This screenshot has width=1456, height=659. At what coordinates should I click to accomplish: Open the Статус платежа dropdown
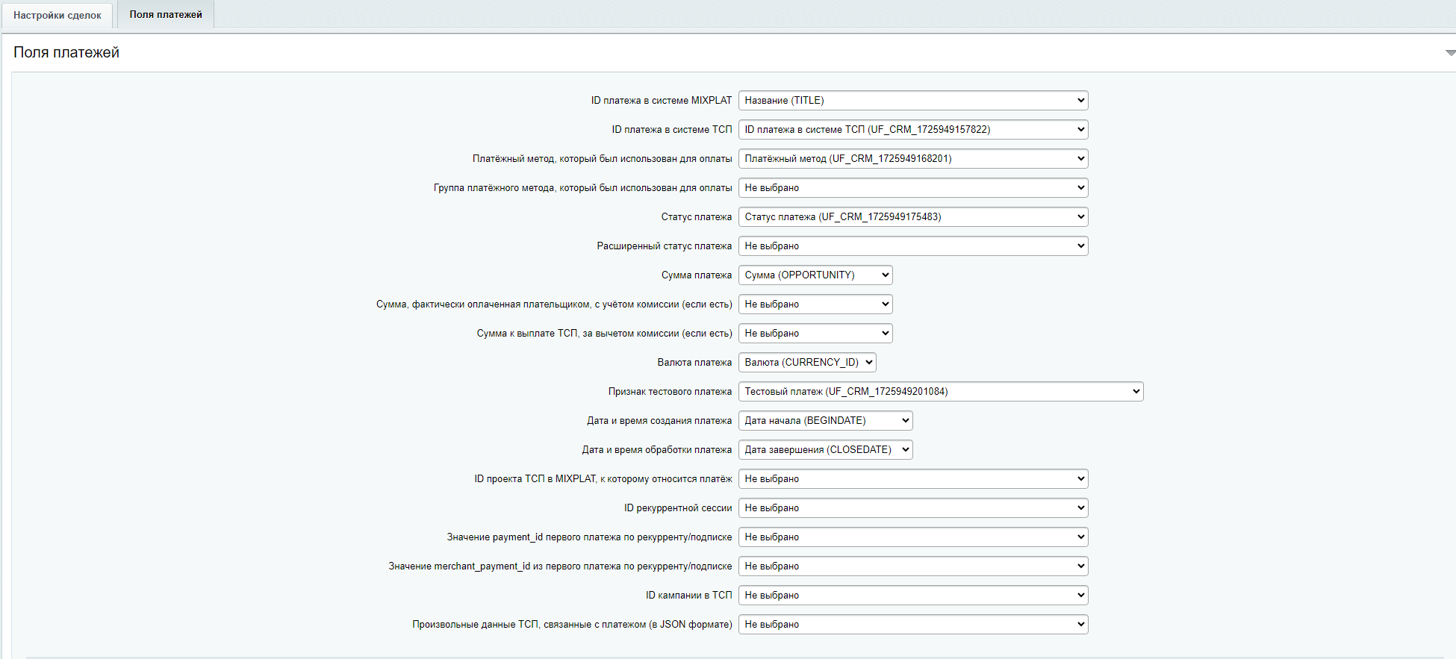[x=912, y=217]
